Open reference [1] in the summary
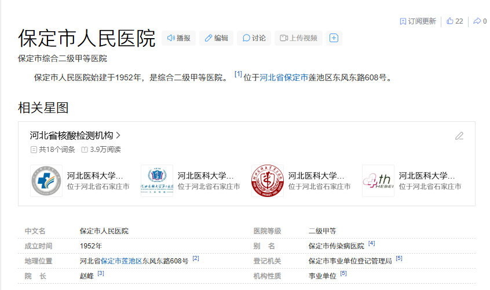This screenshot has width=490, height=290. (x=238, y=74)
